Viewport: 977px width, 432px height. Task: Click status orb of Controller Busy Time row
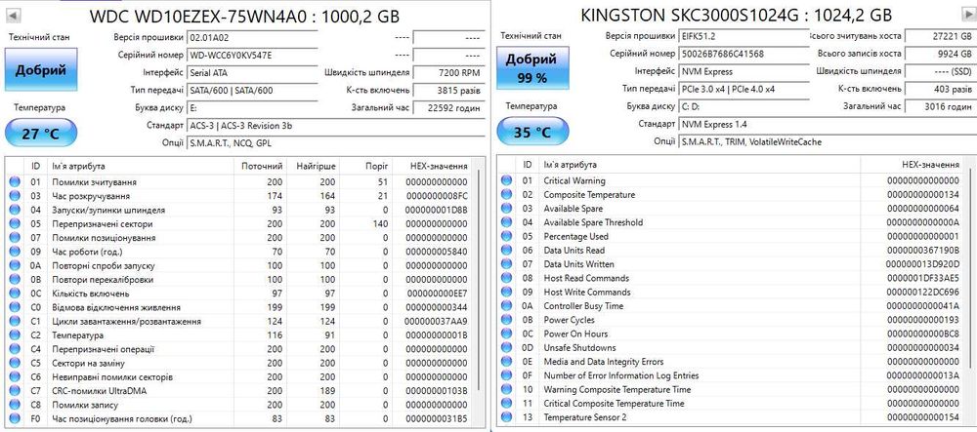[x=506, y=306]
